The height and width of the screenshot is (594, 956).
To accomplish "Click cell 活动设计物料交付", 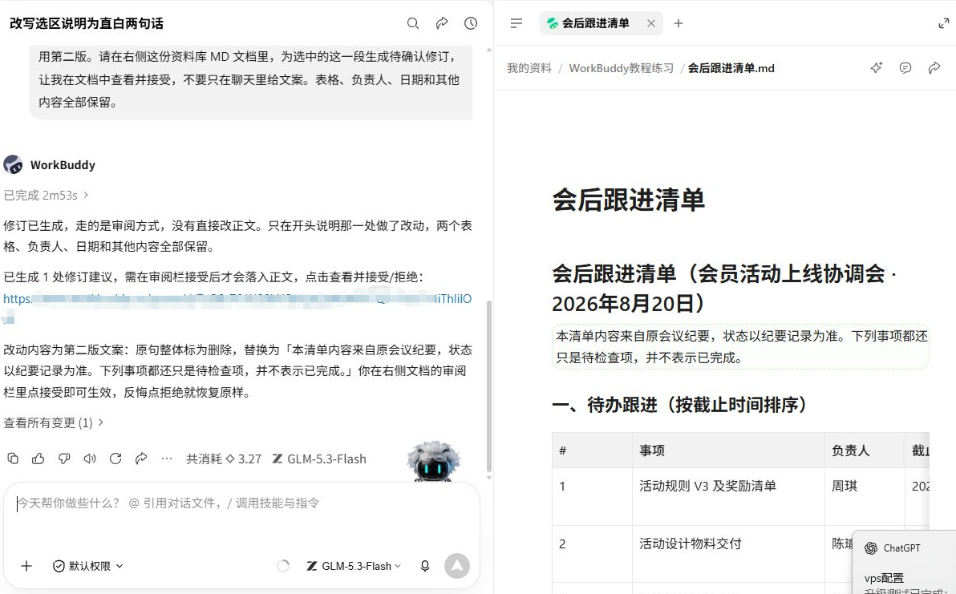I will pyautogui.click(x=728, y=553).
